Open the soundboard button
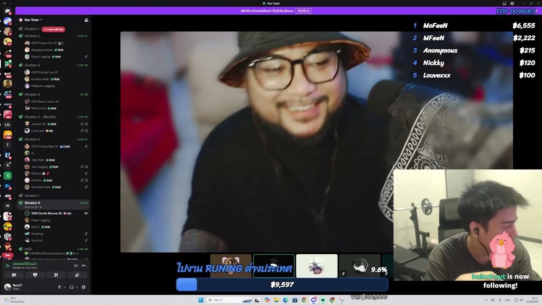542x305 pixels. click(77, 275)
